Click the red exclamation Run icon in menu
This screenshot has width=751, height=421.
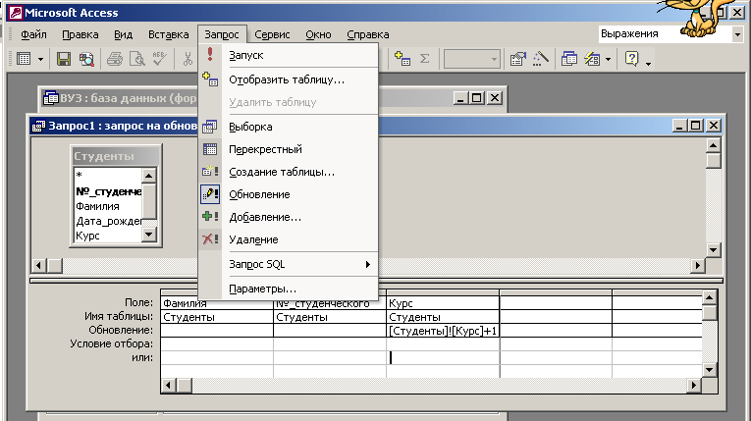click(x=210, y=54)
